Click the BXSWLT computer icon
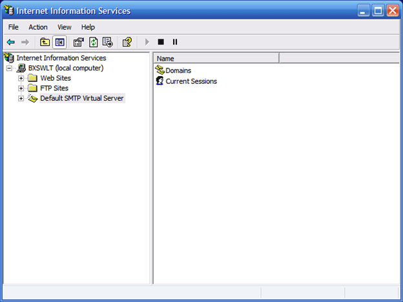 (x=21, y=68)
